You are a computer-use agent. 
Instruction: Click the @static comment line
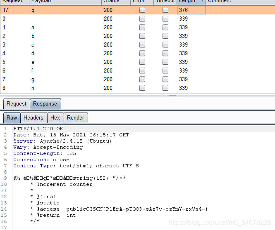point(45,203)
